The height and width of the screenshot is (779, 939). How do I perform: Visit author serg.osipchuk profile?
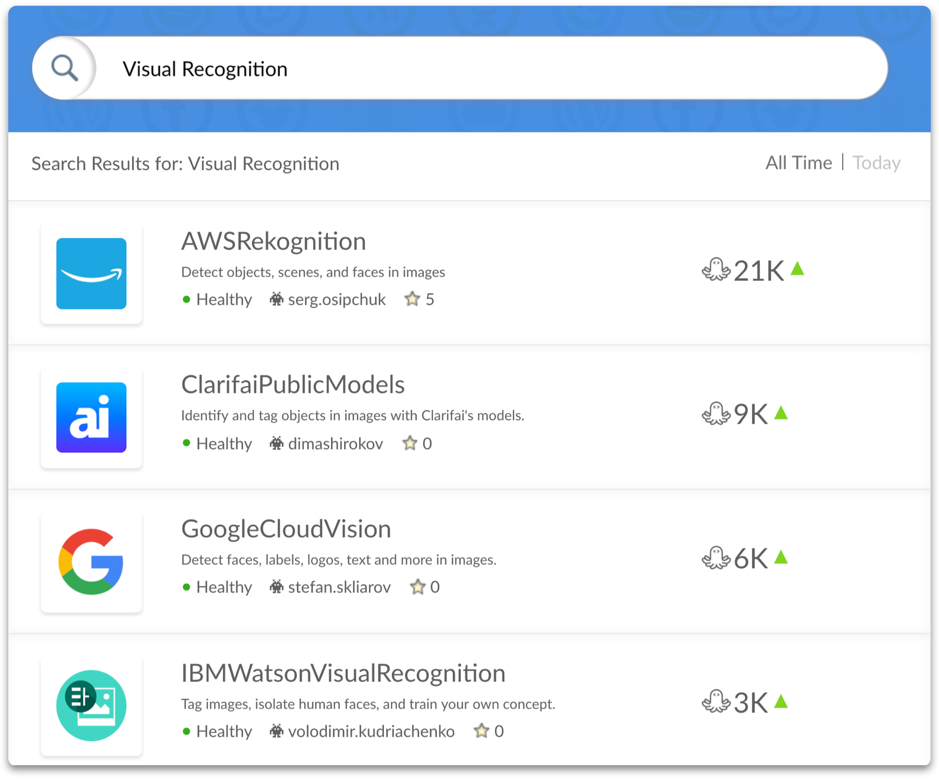coord(337,299)
